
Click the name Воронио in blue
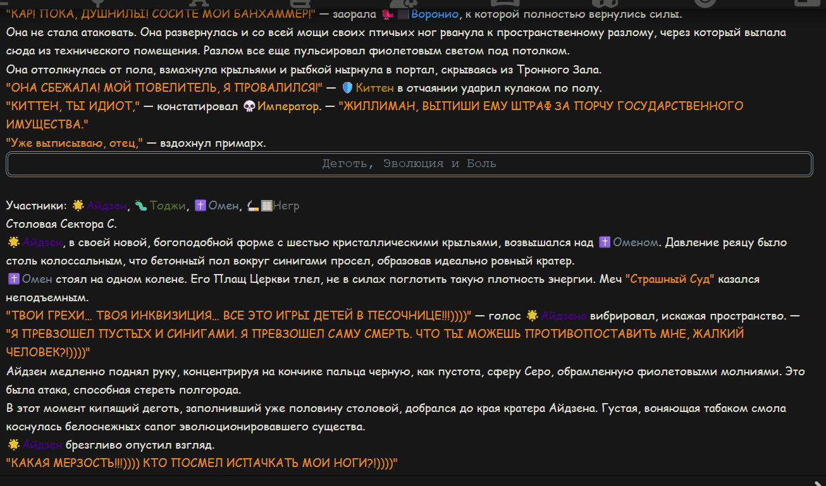click(435, 15)
